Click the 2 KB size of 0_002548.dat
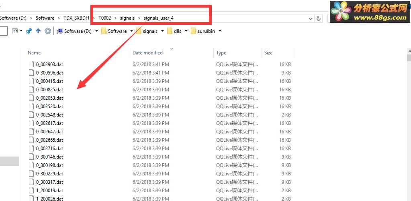The height and width of the screenshot is (201, 411). pos(286,115)
